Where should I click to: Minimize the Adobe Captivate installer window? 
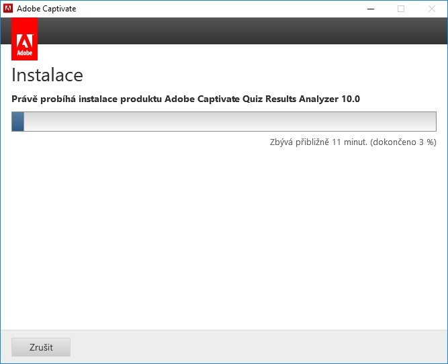click(370, 9)
